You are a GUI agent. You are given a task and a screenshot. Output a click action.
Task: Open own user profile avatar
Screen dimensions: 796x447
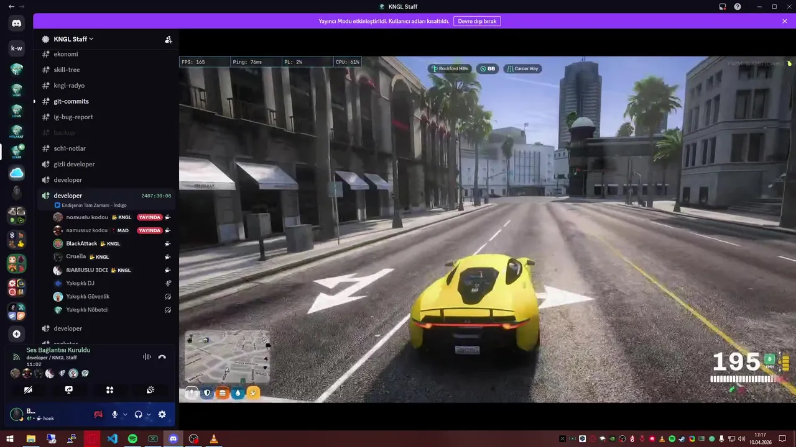point(16,414)
